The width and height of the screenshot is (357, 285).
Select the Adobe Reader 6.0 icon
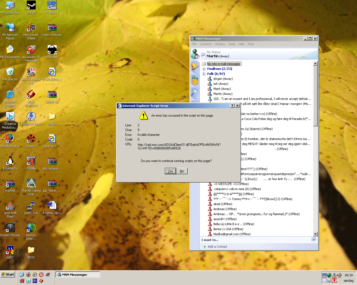tap(31, 76)
